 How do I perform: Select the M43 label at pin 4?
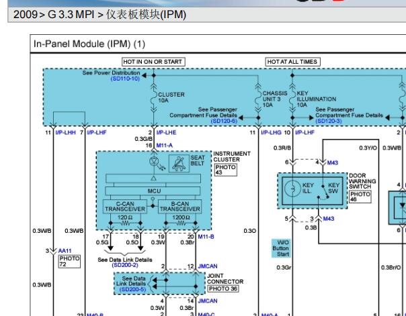pyautogui.click(x=333, y=163)
